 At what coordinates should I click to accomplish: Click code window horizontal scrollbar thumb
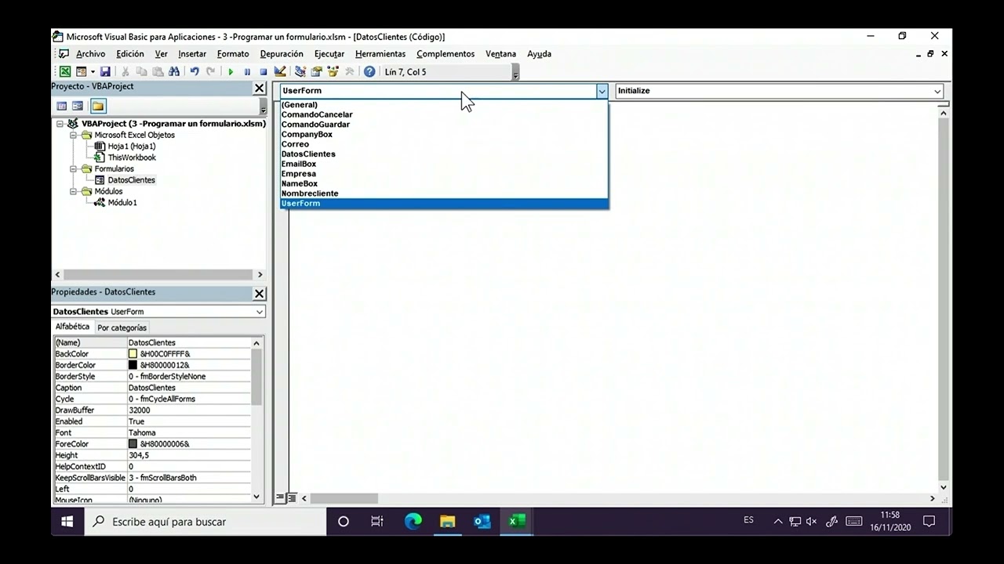(344, 498)
